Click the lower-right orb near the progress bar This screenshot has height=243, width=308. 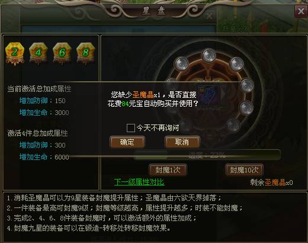233,125
